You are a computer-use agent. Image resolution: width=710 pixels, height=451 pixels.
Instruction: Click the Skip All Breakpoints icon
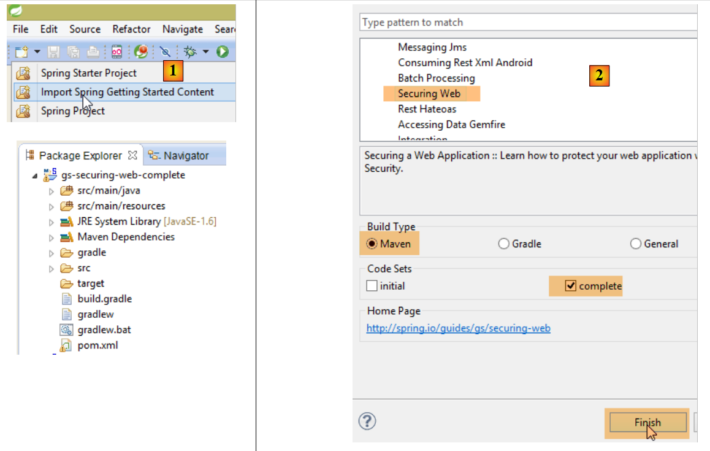tap(164, 52)
